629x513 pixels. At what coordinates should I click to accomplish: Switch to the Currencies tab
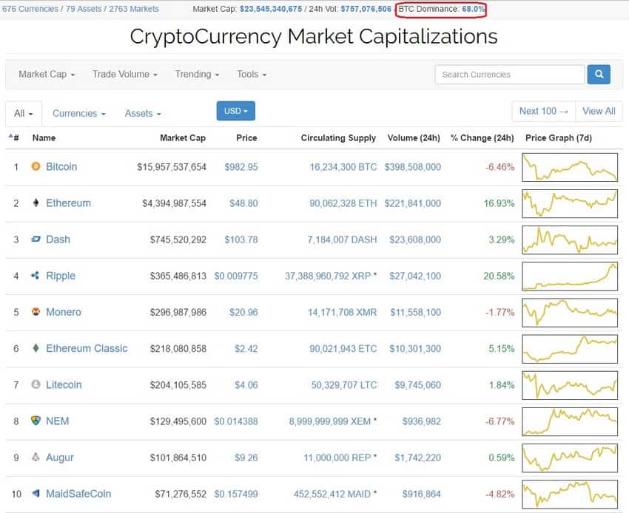(78, 113)
